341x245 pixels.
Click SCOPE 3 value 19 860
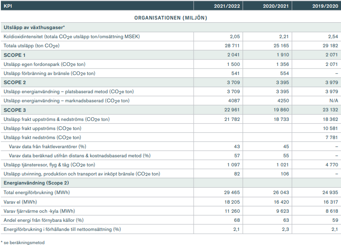coord(281,110)
